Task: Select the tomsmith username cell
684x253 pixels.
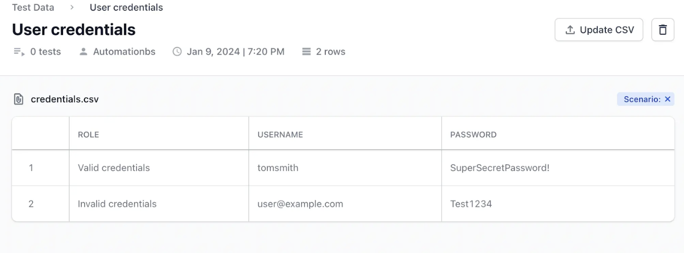Action: [277, 168]
